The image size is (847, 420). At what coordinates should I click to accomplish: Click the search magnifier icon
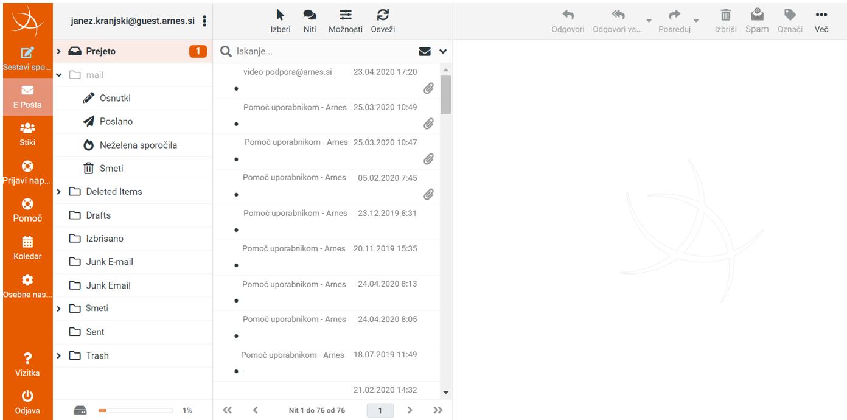pos(226,52)
